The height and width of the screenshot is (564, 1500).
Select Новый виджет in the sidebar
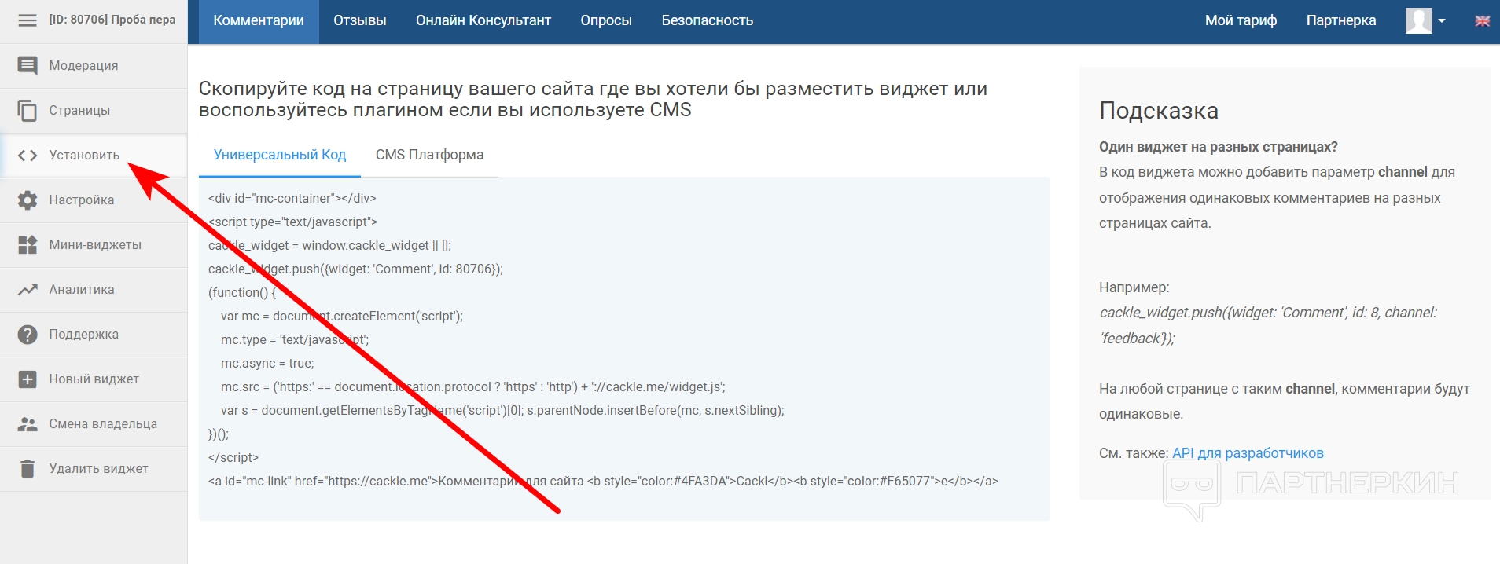(94, 379)
